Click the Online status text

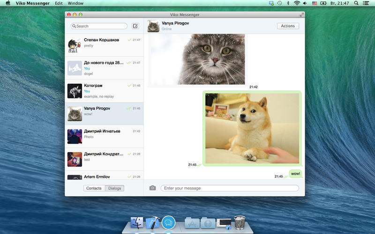167,29
